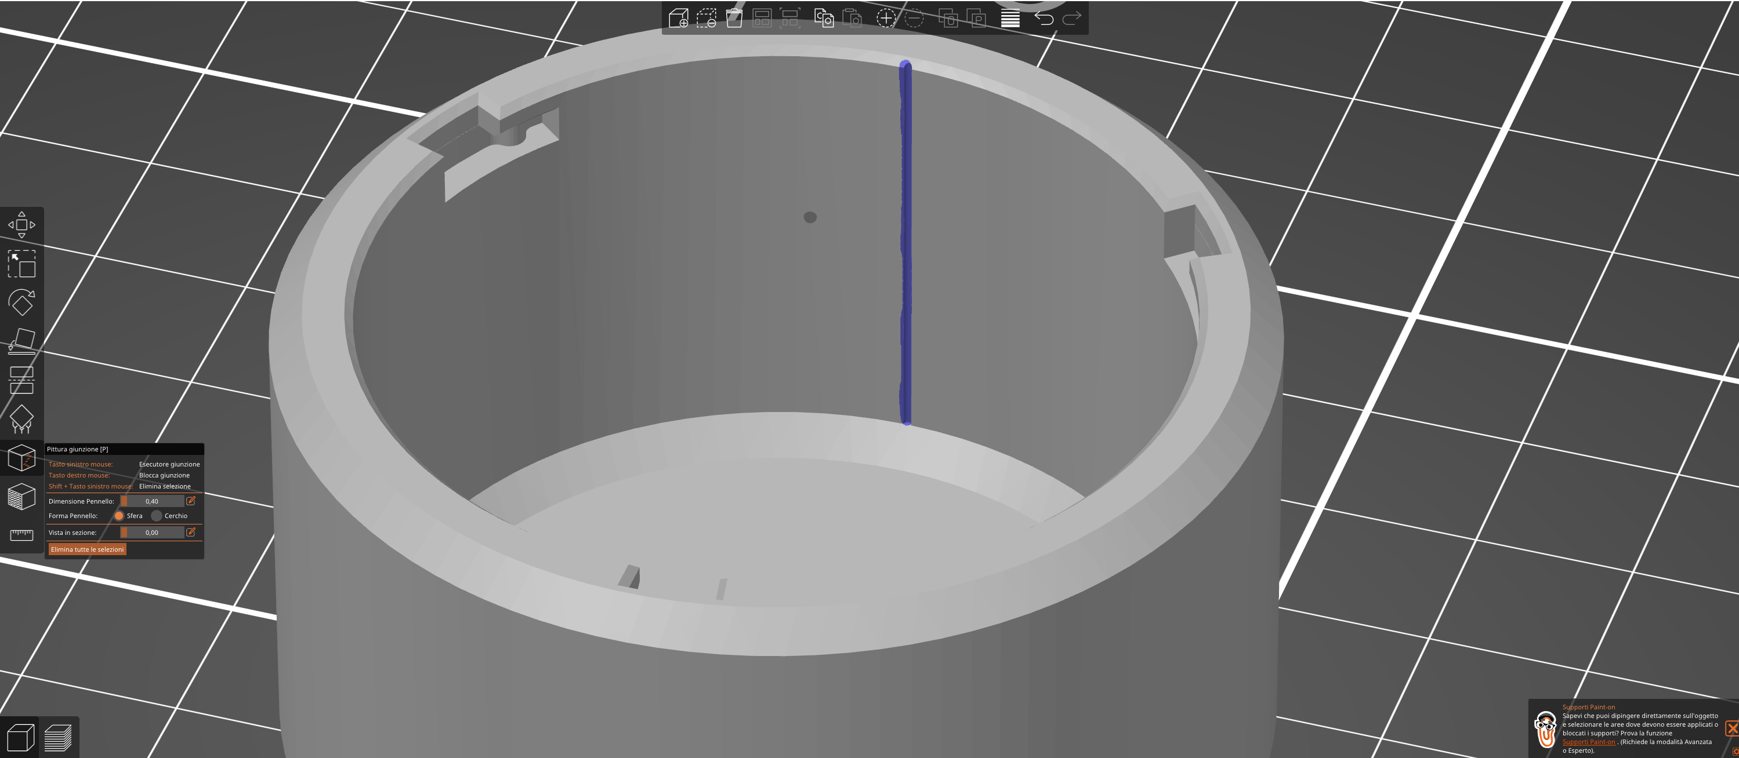Select the Paint-on supports tool
This screenshot has height=758, width=1739.
click(x=21, y=419)
